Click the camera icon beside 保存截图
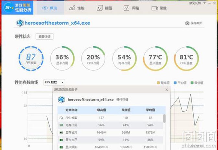218x150 pixels. pyautogui.click(x=187, y=23)
